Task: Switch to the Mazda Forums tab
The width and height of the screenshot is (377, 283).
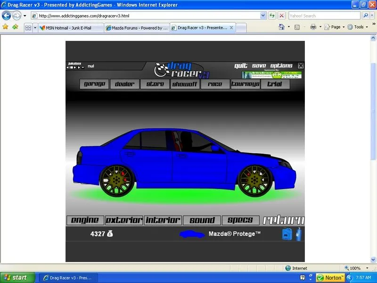Action: (x=137, y=28)
